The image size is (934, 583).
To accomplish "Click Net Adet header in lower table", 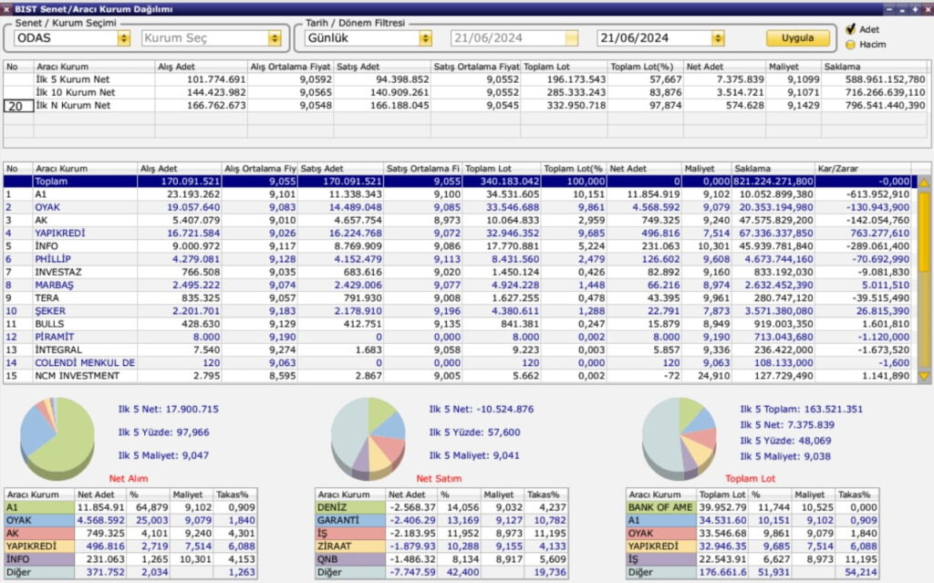I will 643,169.
